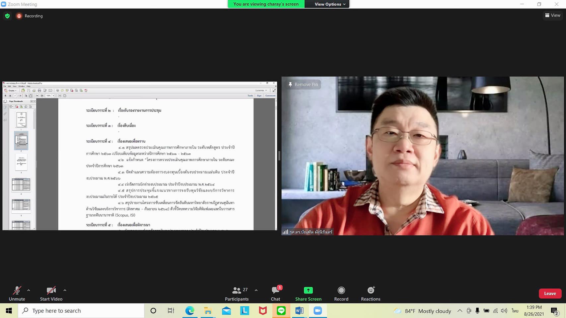Open the View Options dropdown
Image resolution: width=566 pixels, height=318 pixels.
tap(330, 4)
